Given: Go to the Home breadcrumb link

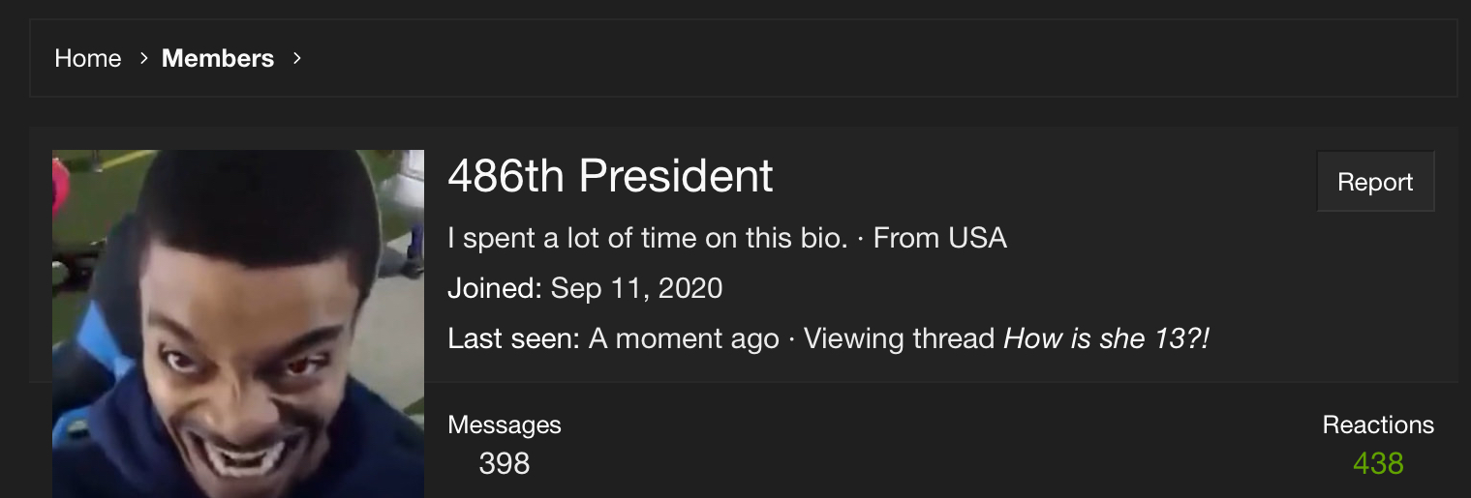Looking at the screenshot, I should (88, 58).
